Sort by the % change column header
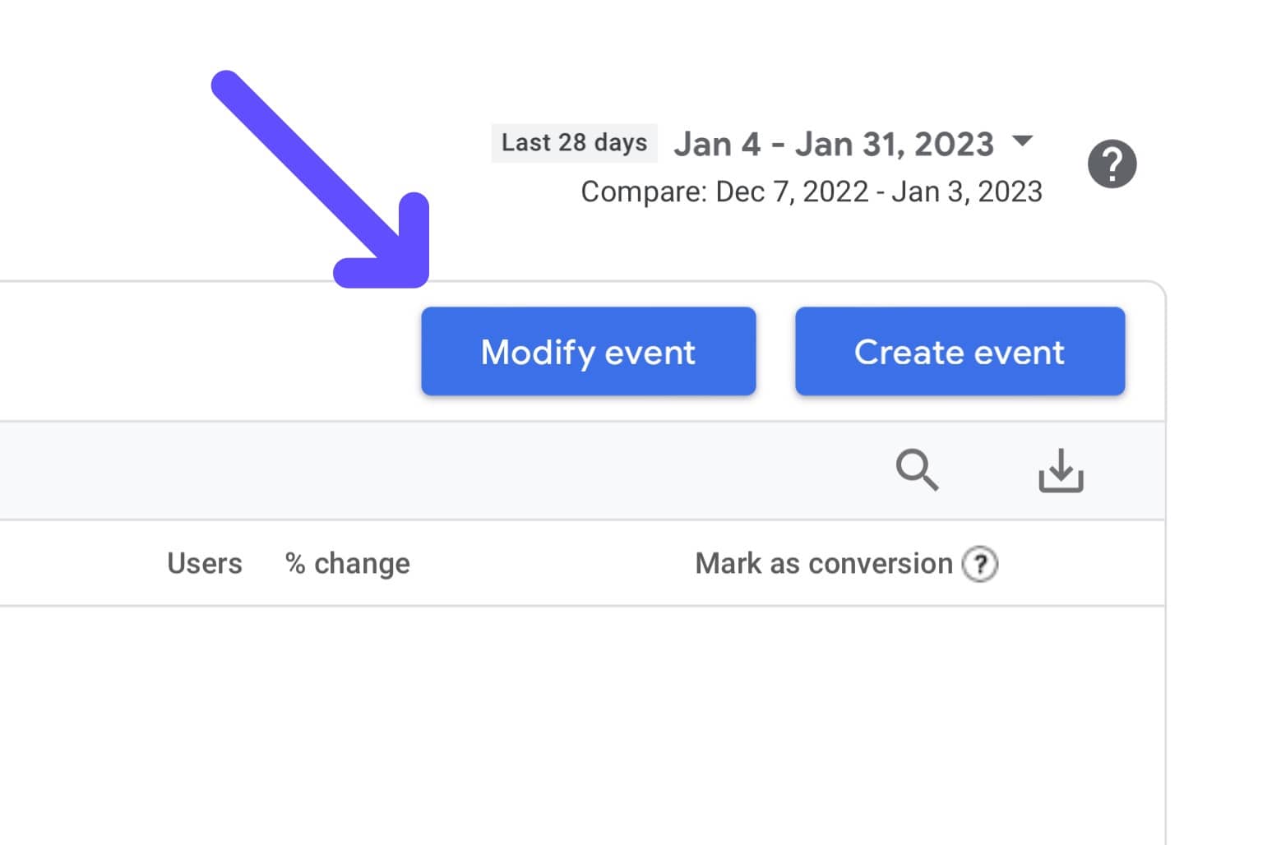This screenshot has width=1281, height=845. tap(347, 564)
